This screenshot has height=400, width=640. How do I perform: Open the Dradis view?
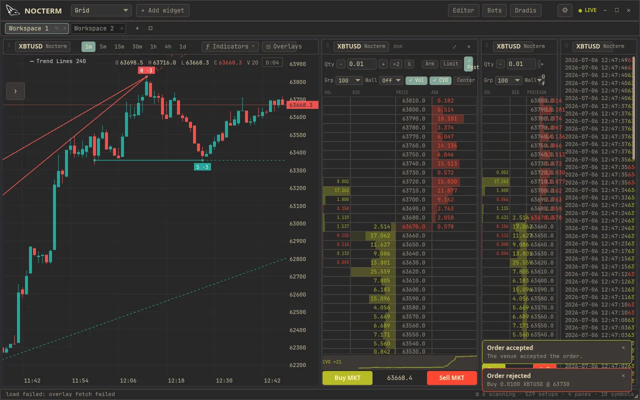point(525,10)
